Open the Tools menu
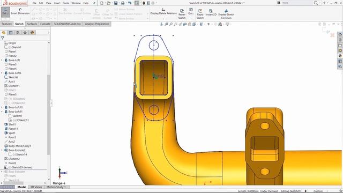 (66, 3)
